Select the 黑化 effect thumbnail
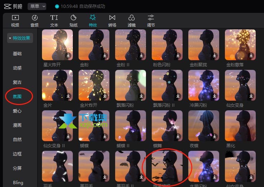The height and width of the screenshot is (187, 264). click(x=240, y=126)
